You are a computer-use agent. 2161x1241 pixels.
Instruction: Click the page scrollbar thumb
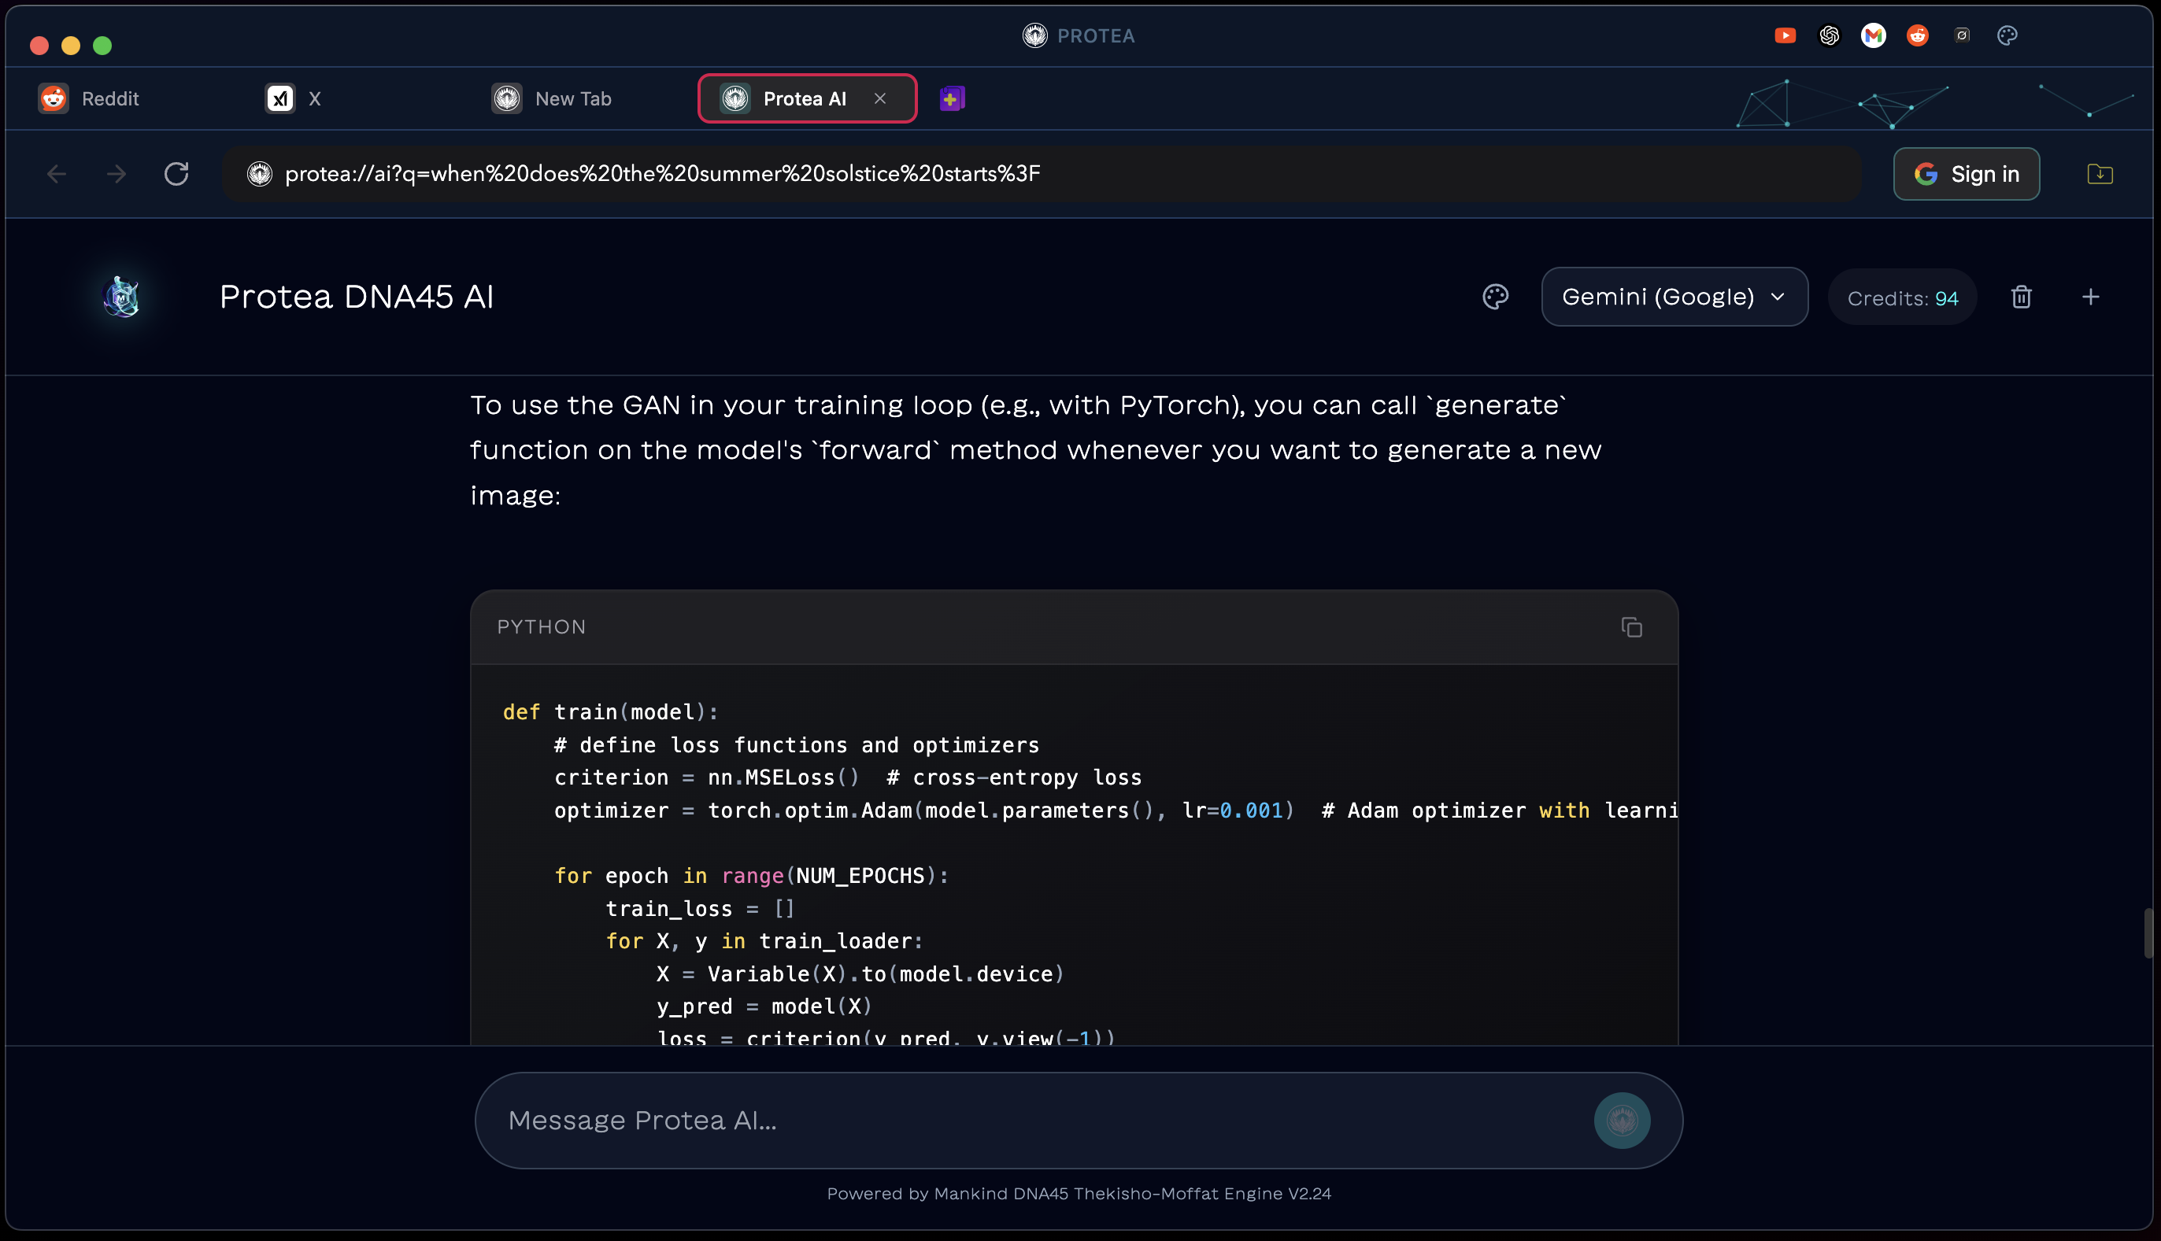coord(2149,933)
